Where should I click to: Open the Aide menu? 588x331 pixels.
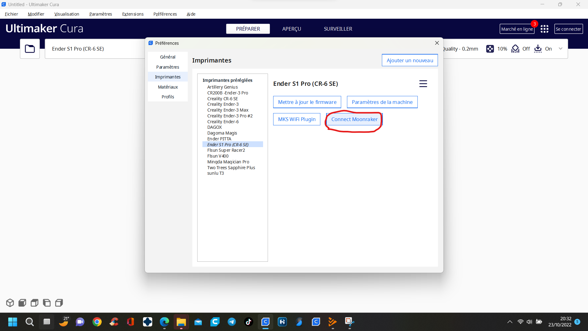[191, 14]
